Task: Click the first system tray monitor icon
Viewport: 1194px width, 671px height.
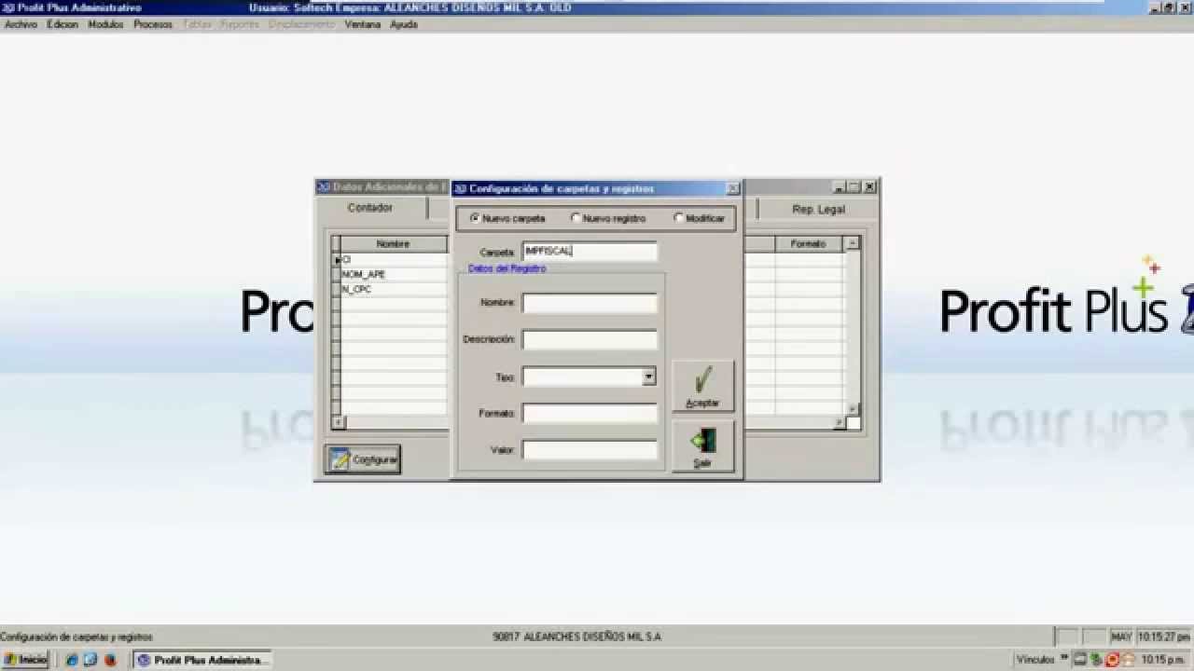Action: 1080,660
